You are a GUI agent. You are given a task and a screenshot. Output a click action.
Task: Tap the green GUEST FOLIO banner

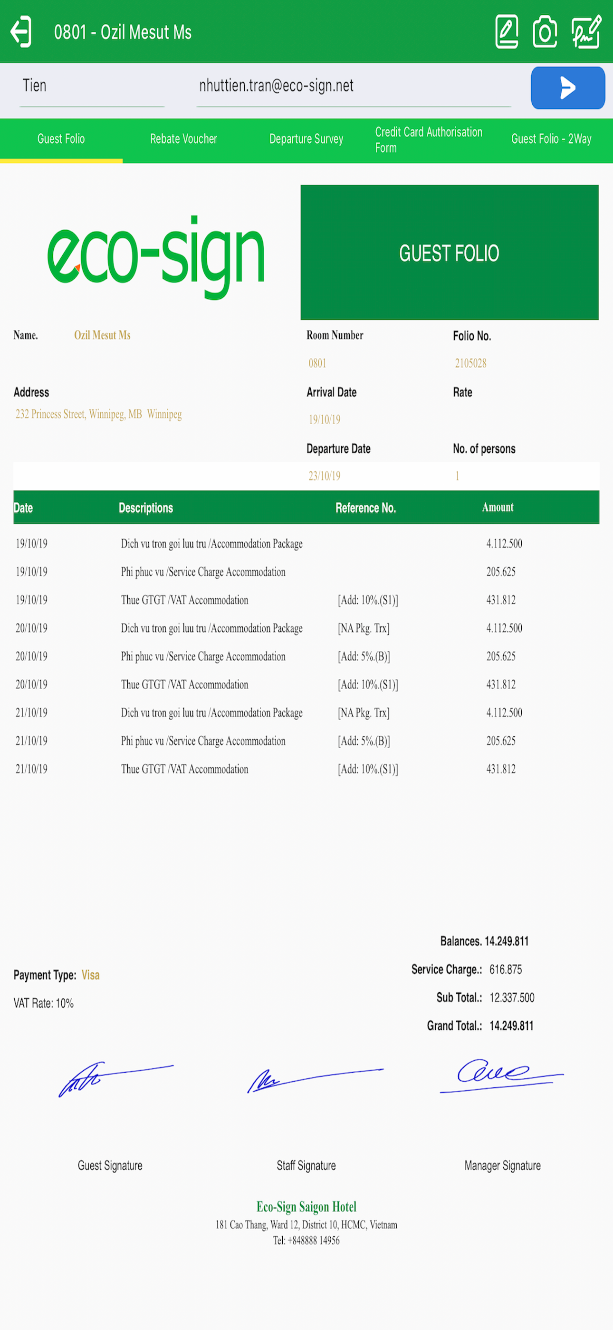[450, 253]
